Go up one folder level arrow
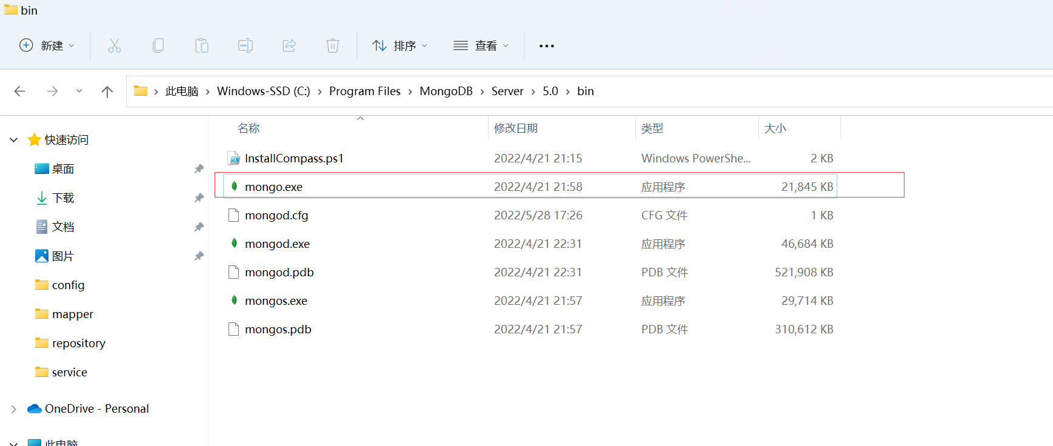Viewport: 1053px width, 446px height. (107, 92)
